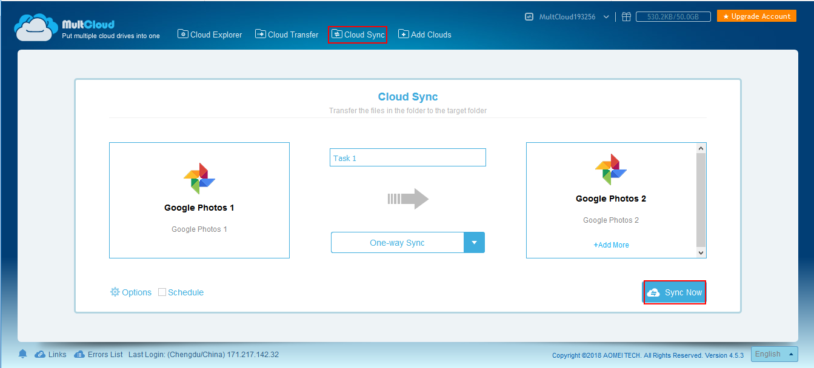814x368 pixels.
Task: Click the Cloud Explorer tab icon
Action: [182, 34]
